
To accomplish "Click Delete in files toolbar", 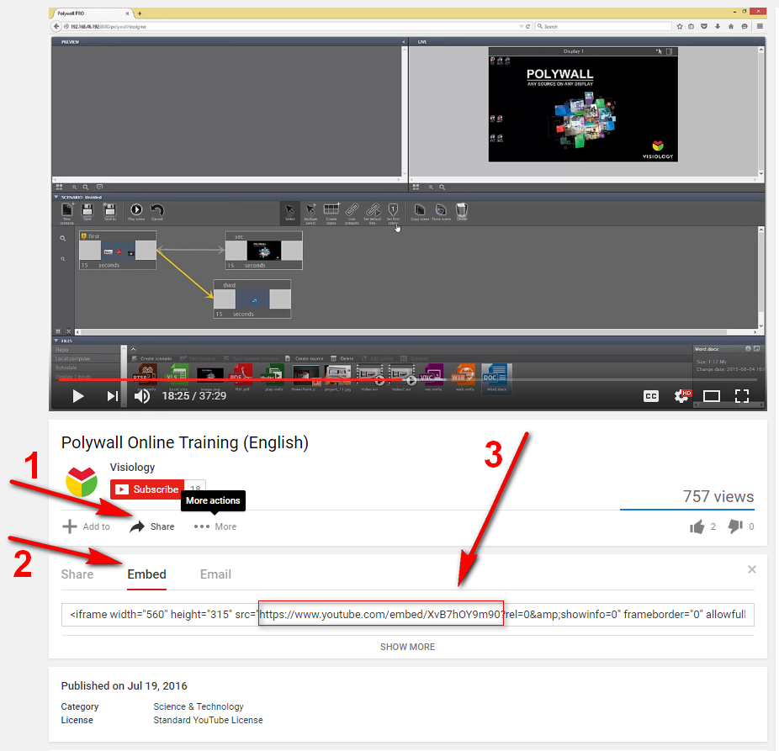I will point(342,358).
